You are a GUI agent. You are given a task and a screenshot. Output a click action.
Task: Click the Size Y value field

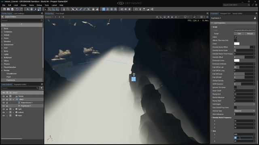click(x=243, y=138)
